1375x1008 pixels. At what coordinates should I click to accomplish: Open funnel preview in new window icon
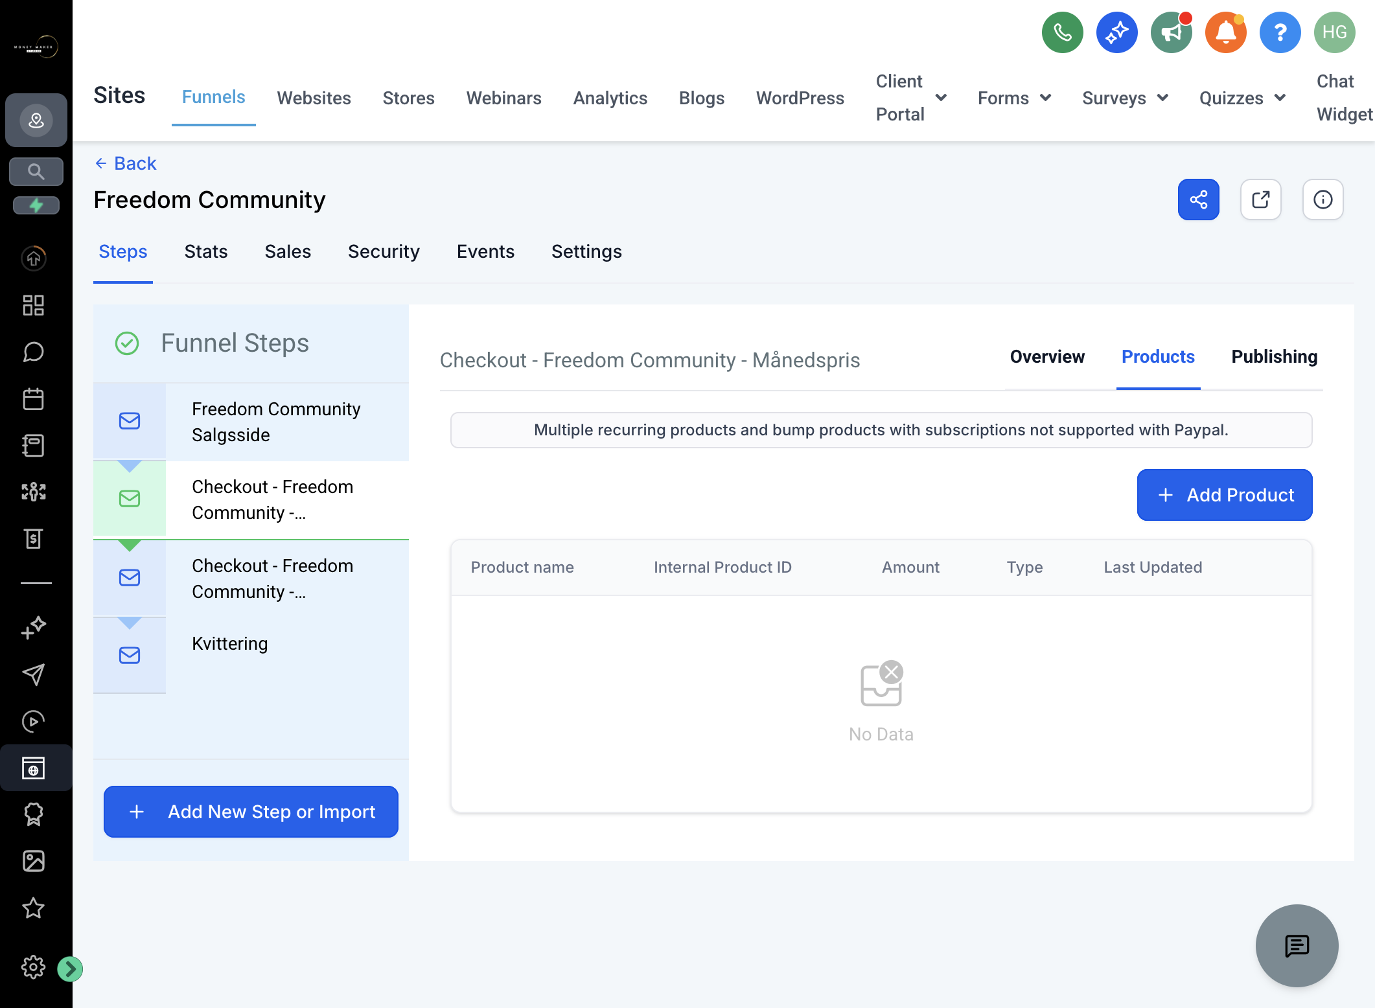point(1260,200)
